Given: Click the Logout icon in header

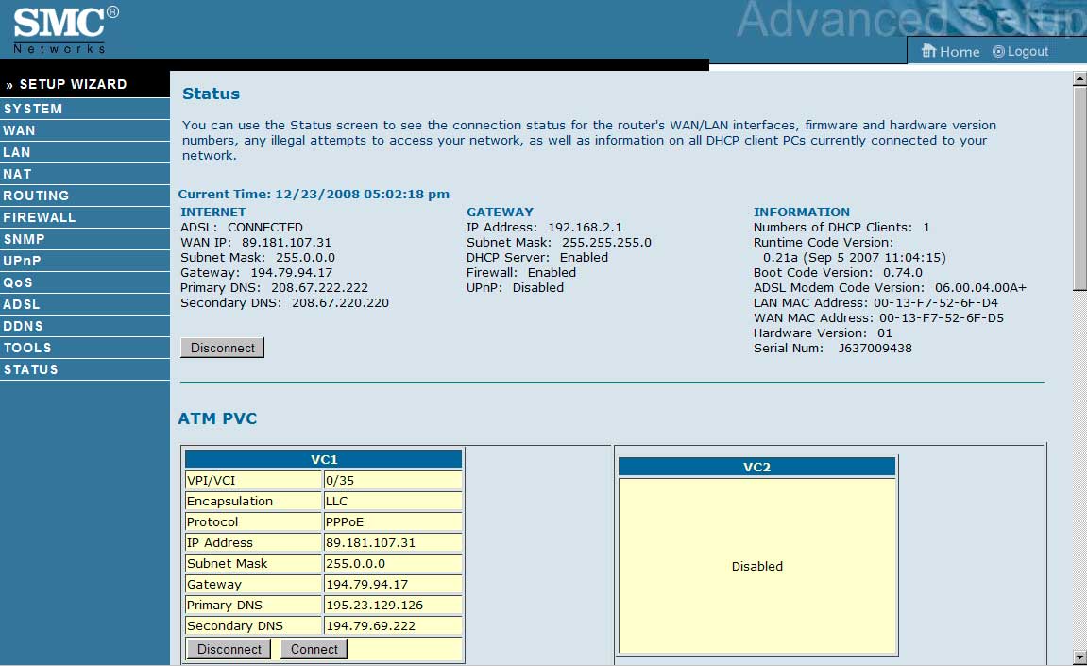Looking at the screenshot, I should tap(998, 52).
